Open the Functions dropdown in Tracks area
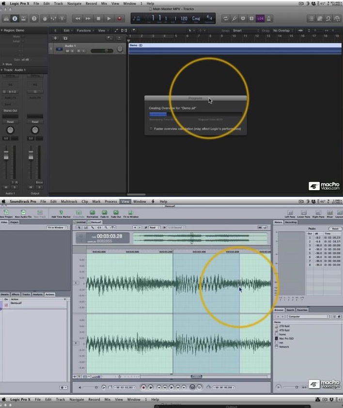 (85, 30)
